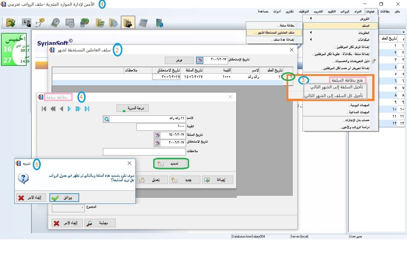Expand the العقوبات submenu

click(341, 33)
